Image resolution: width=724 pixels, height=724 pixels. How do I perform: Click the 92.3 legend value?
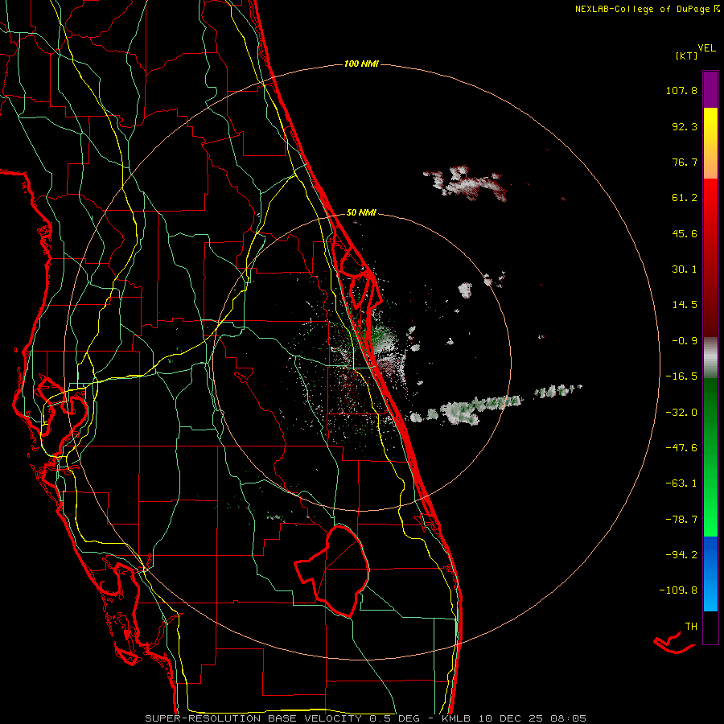point(685,126)
